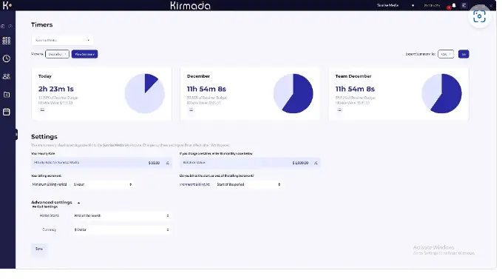Click the Kirmada title in top bar
502x279 pixels.
tap(191, 5)
